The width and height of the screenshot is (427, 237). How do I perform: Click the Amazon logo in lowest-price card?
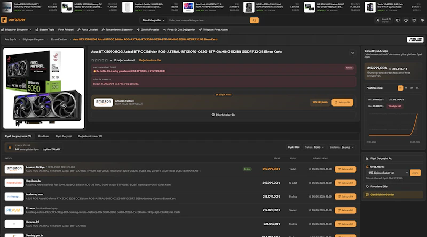pyautogui.click(x=104, y=102)
